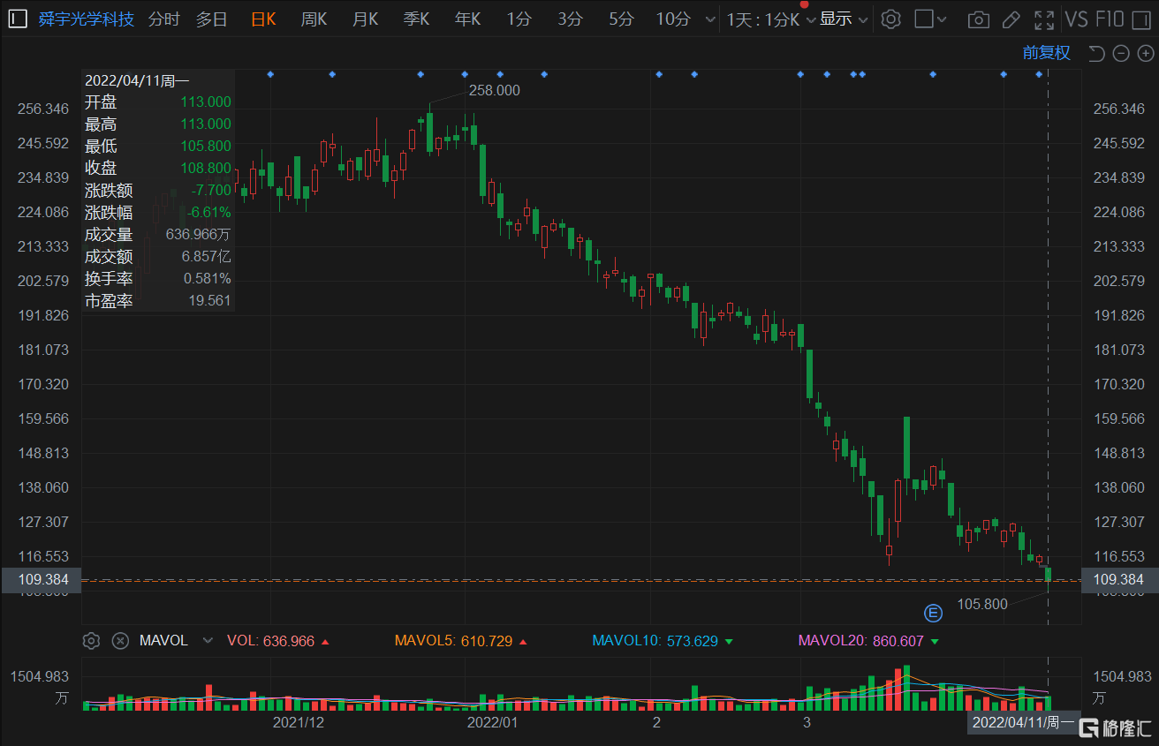Open the MAVOL indicator dropdown

pyautogui.click(x=208, y=641)
